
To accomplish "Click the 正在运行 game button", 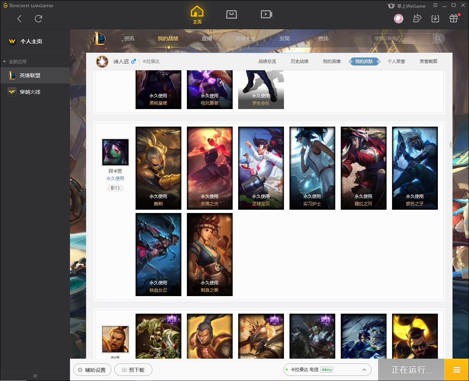I will [411, 370].
